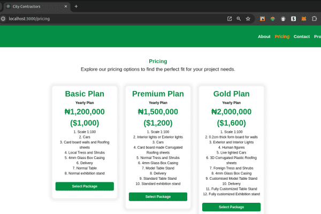The height and width of the screenshot is (214, 321).
Task: Open the About navigation link
Action: (264, 36)
